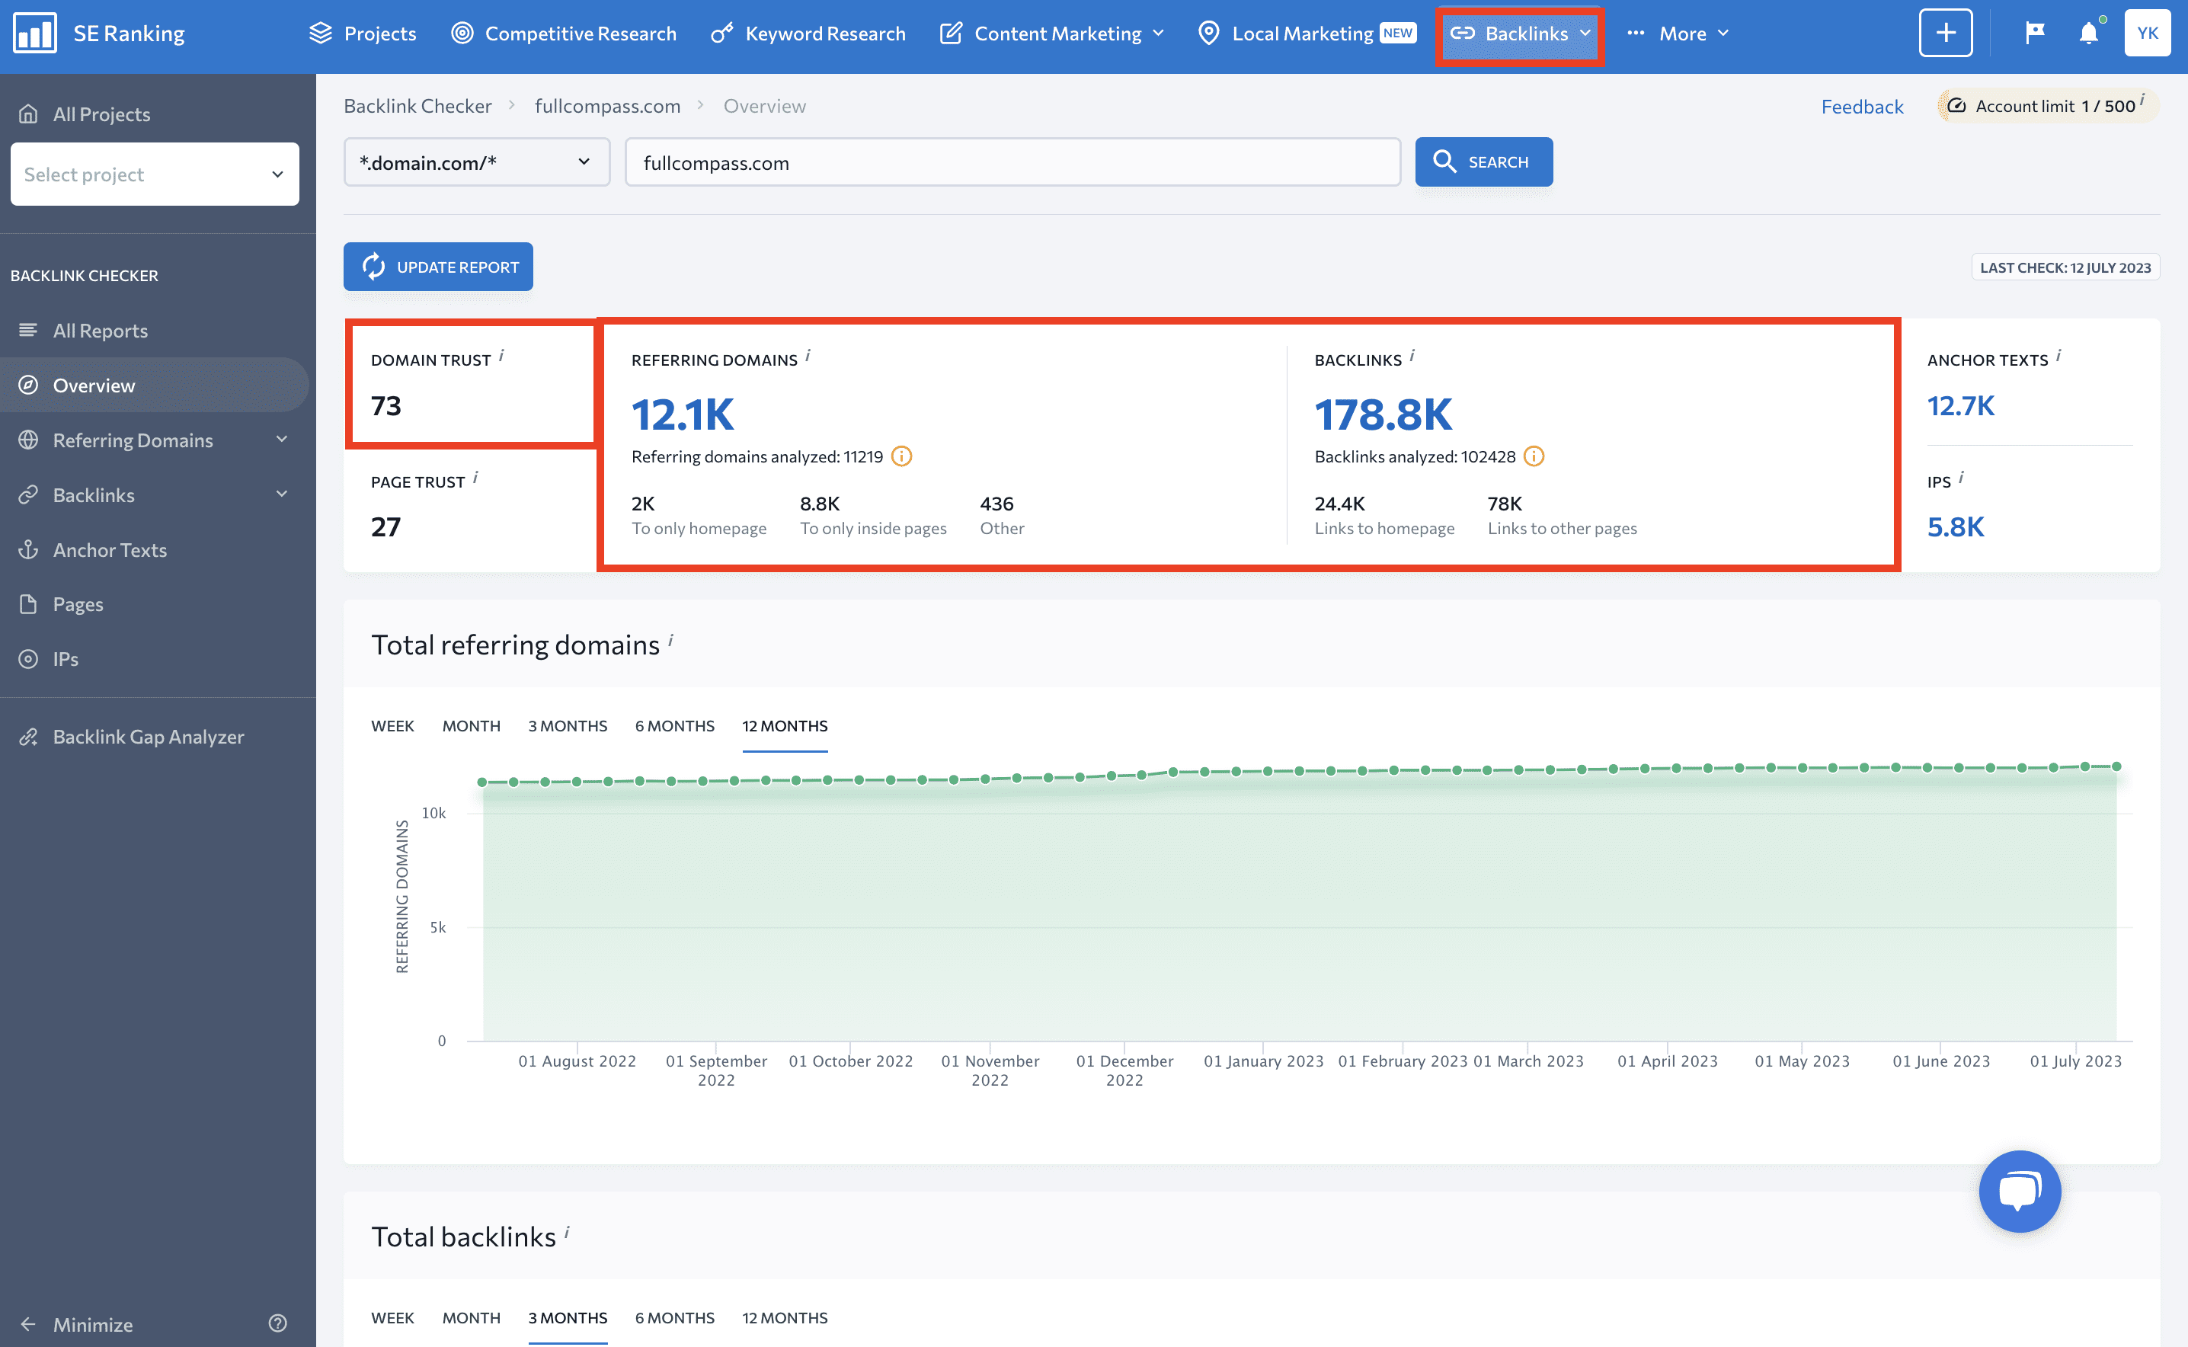Select WEEK tab for referring domains chart
This screenshot has height=1347, width=2188.
393,726
